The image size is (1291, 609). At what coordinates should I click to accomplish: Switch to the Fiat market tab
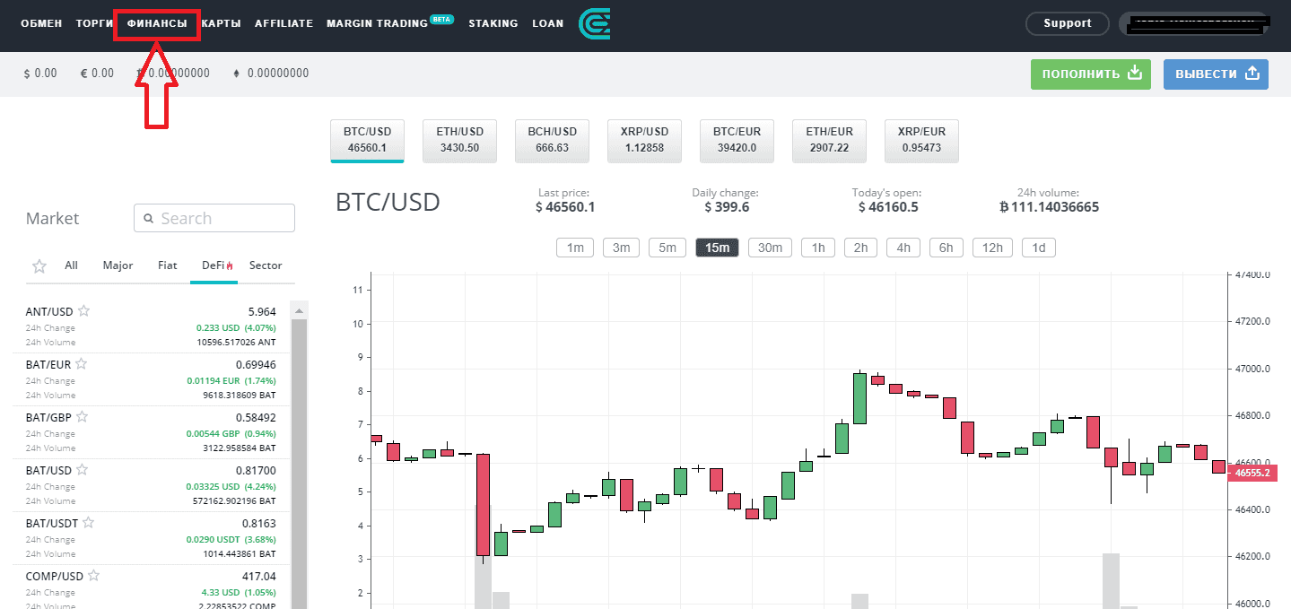tap(168, 265)
